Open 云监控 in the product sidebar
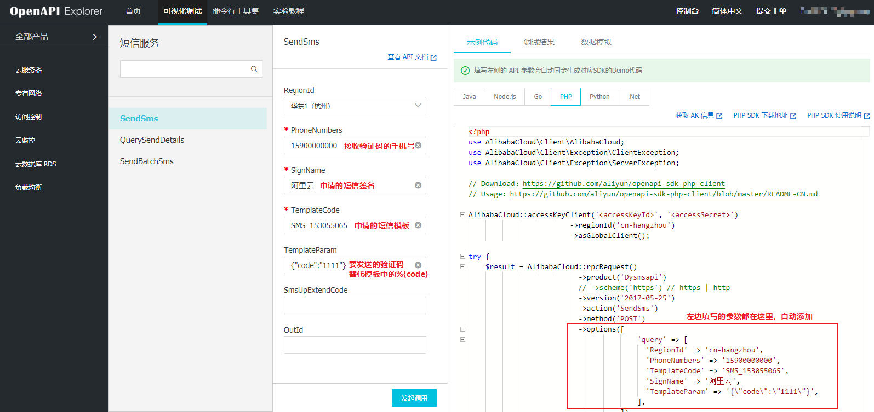 [x=25, y=141]
